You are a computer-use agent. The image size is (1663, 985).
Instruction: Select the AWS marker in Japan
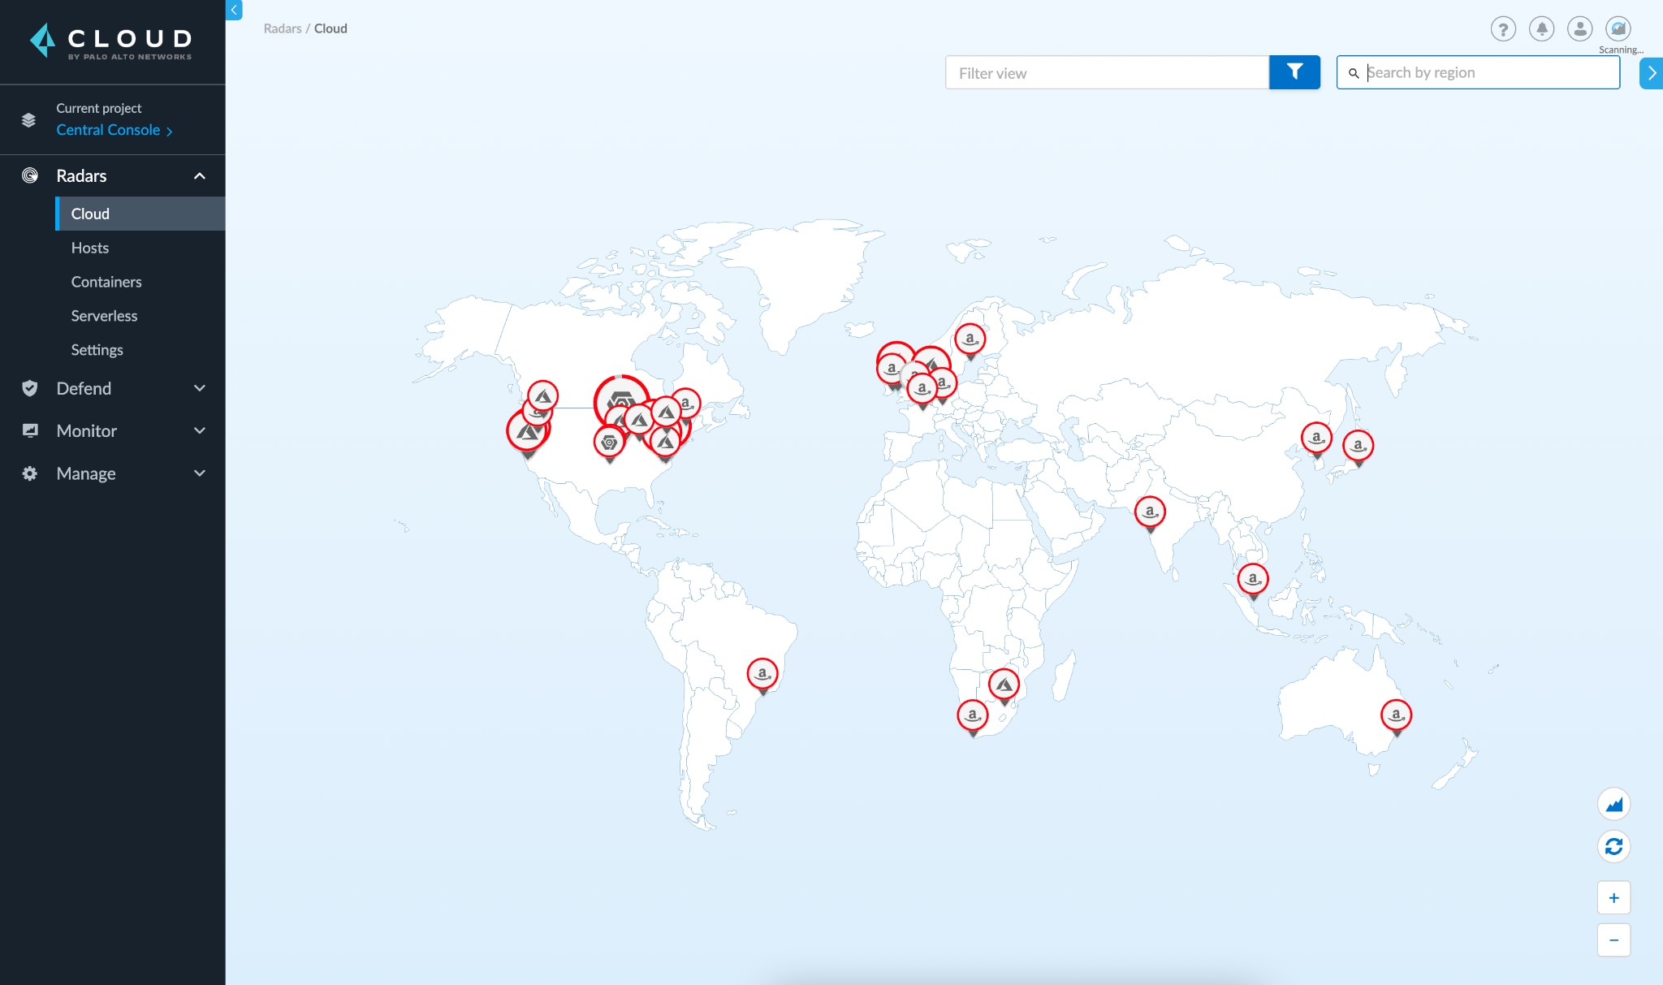1358,446
